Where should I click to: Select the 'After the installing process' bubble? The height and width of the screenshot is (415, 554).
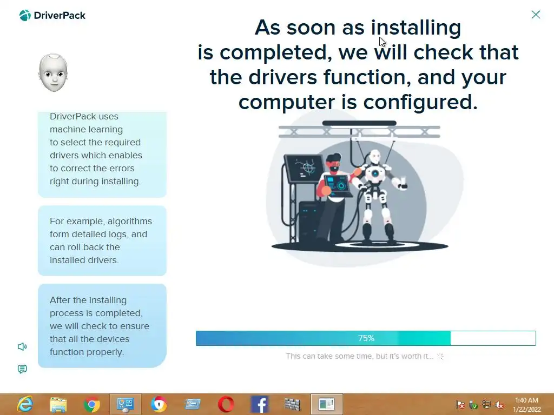click(x=102, y=326)
